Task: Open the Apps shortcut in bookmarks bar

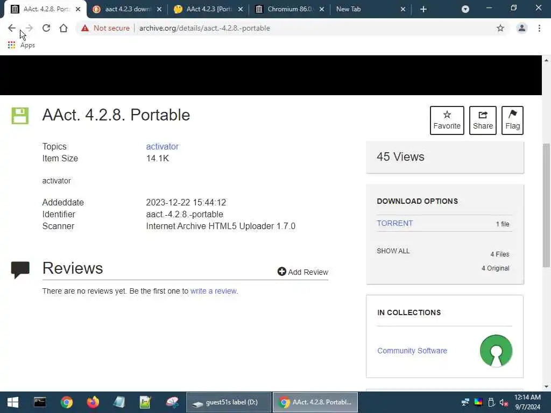Action: (22, 45)
